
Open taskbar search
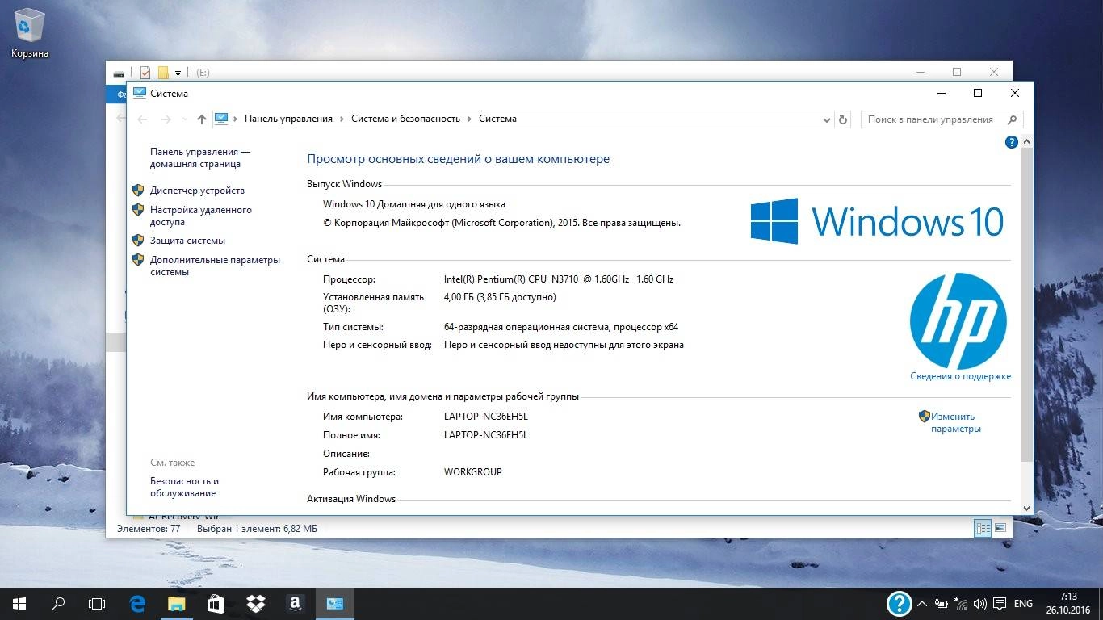click(58, 603)
